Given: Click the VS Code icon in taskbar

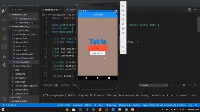Looking at the screenshot, I should pyautogui.click(x=87, y=110).
